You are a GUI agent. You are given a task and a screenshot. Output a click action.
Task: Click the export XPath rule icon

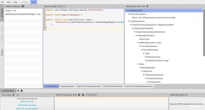click(x=83, y=95)
